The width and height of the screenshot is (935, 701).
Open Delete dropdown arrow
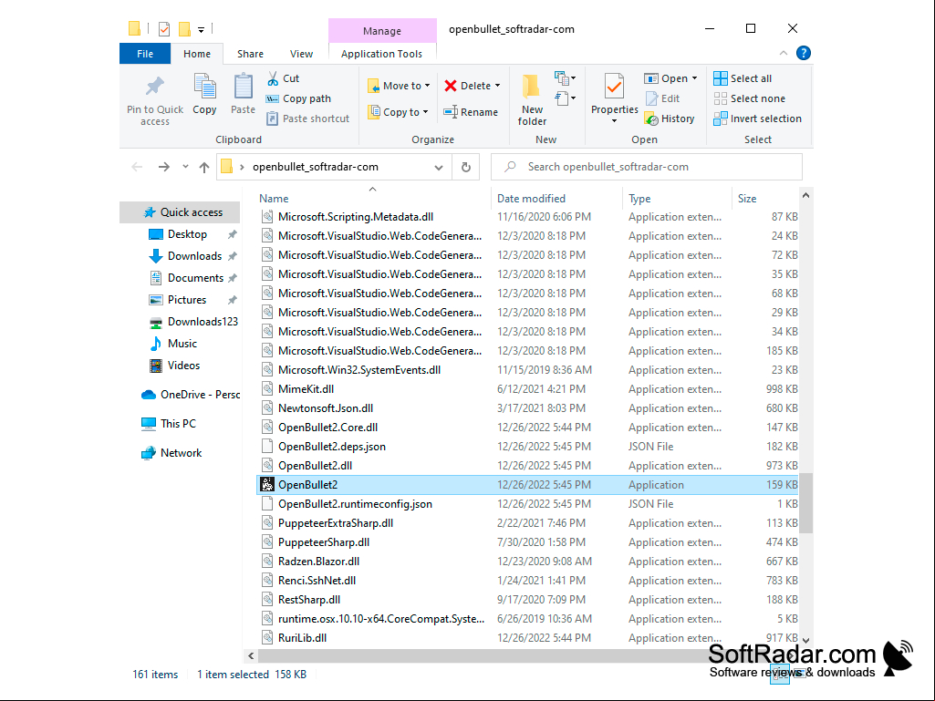(x=497, y=86)
